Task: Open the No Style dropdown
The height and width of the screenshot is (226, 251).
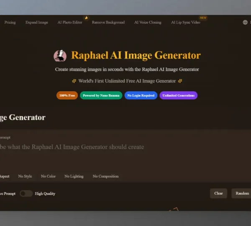Action: (x=25, y=176)
